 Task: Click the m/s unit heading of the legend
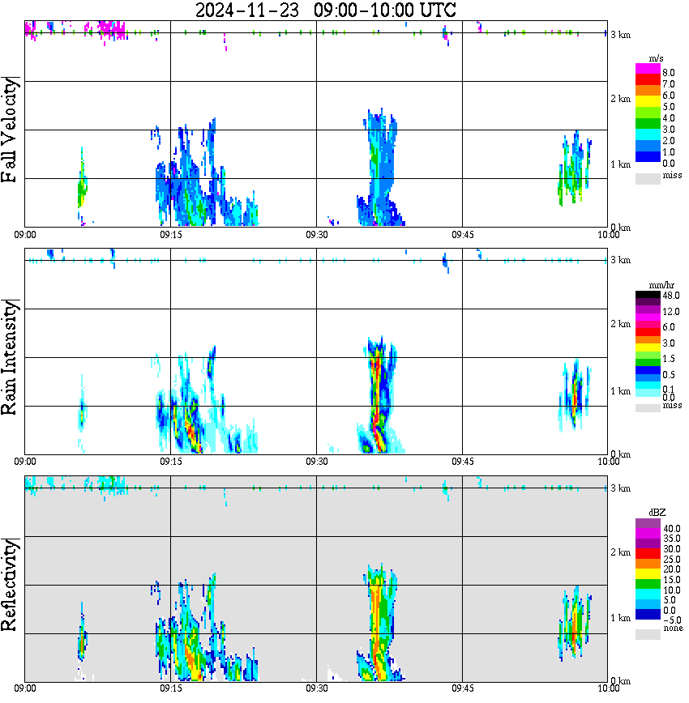[656, 59]
